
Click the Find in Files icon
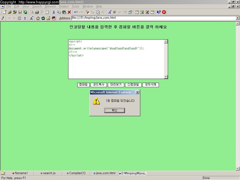tap(98, 12)
